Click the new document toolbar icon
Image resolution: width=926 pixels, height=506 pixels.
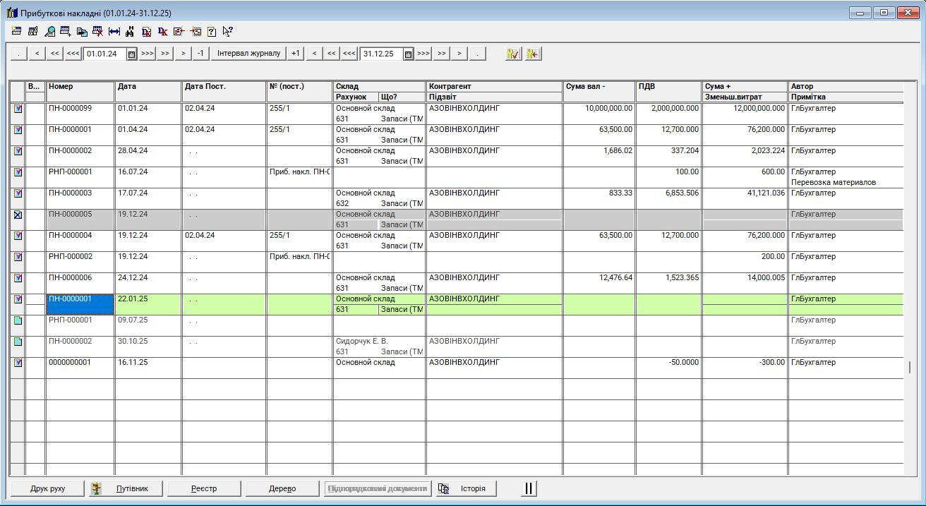click(x=16, y=31)
